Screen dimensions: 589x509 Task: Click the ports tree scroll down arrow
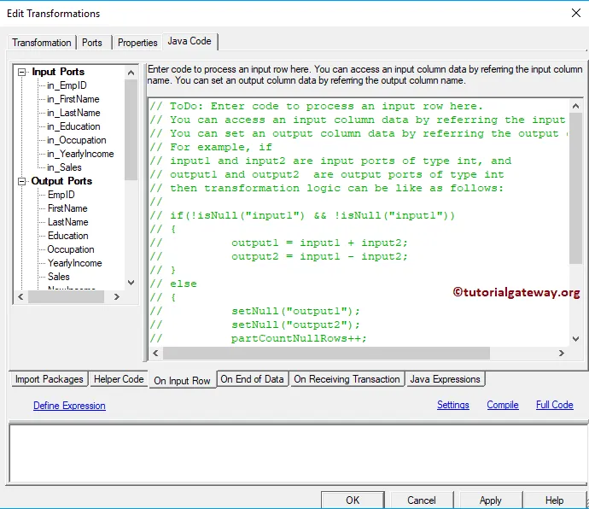coord(131,282)
